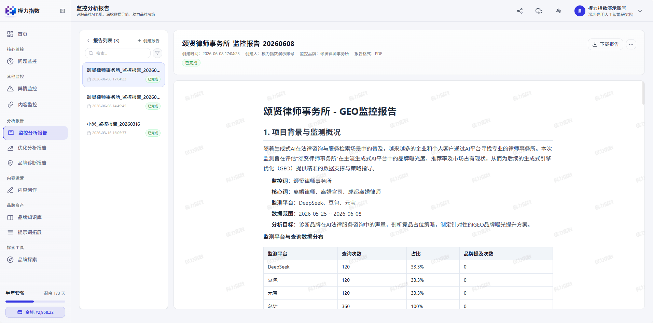Click 已完成 badge on the 小米 report
This screenshot has width=653, height=323.
tap(153, 133)
